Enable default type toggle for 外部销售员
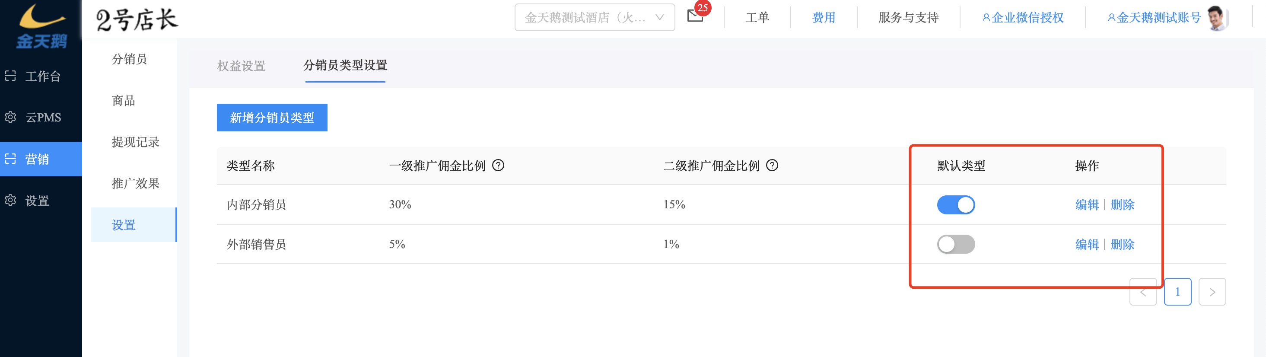The width and height of the screenshot is (1266, 357). tap(955, 244)
